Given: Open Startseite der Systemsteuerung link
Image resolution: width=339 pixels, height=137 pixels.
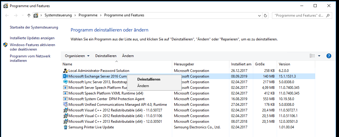Looking at the screenshot, I should pos(34,27).
